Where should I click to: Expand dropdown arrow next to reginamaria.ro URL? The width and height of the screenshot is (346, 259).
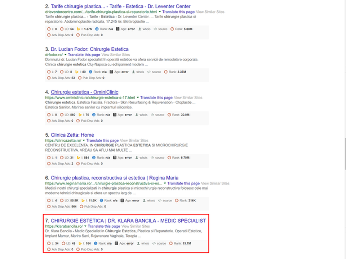165,183
